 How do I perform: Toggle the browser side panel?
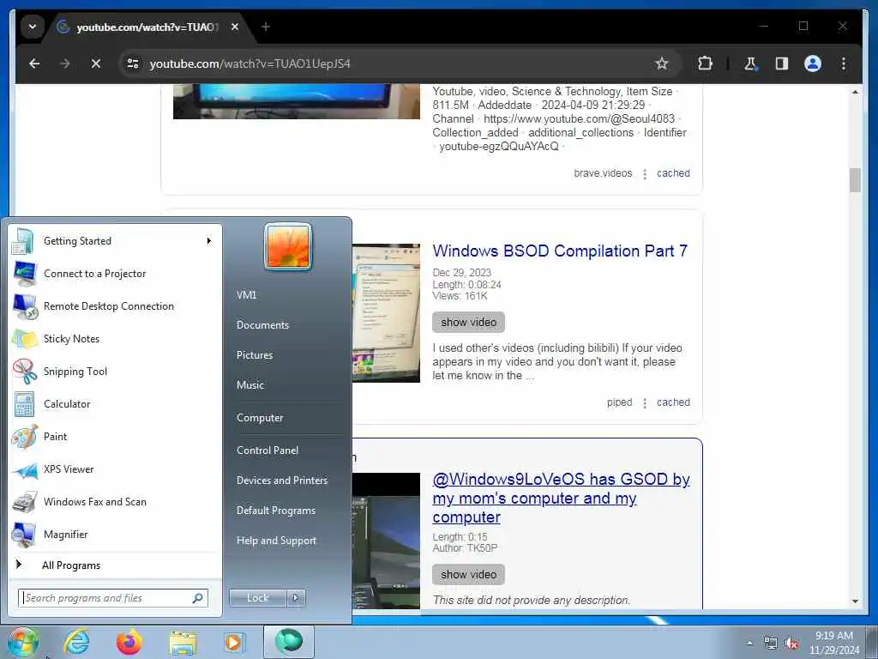pos(782,63)
